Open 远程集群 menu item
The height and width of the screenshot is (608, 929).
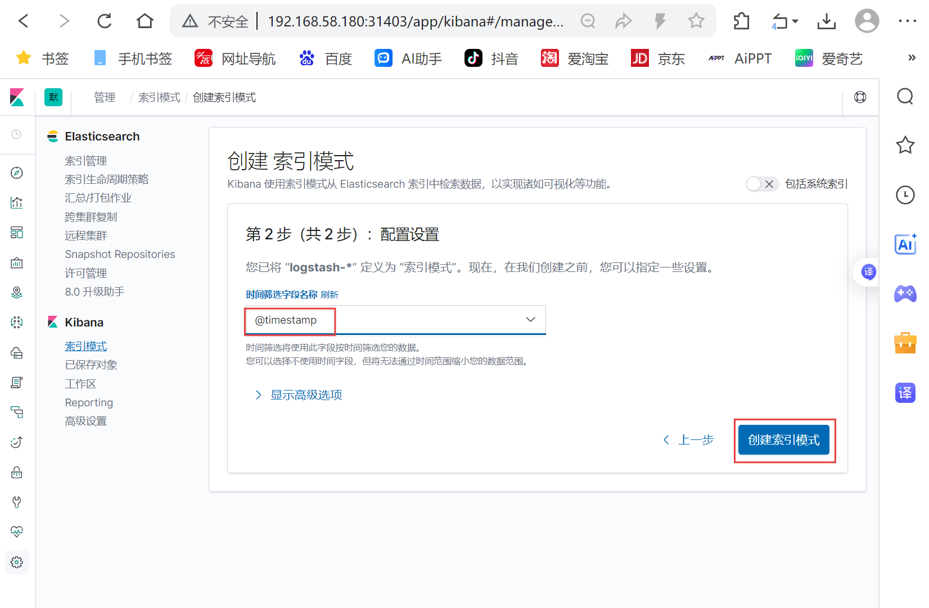tap(86, 235)
